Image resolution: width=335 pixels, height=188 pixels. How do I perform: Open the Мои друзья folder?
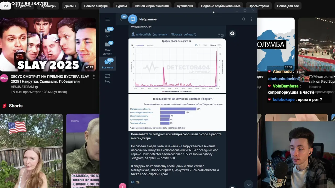pyautogui.click(x=108, y=48)
